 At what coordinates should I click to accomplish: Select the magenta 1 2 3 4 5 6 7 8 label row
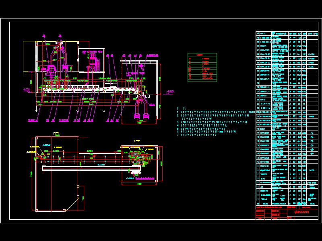[145, 178]
